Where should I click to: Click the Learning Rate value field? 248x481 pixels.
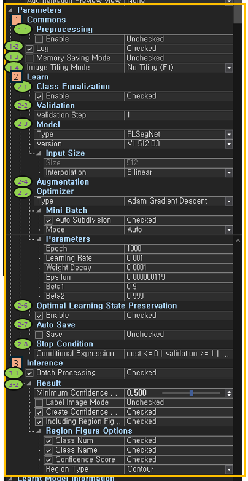[179, 258]
